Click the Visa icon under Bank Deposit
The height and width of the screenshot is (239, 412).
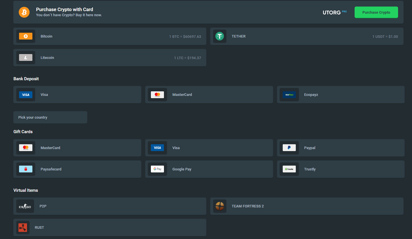(x=26, y=95)
